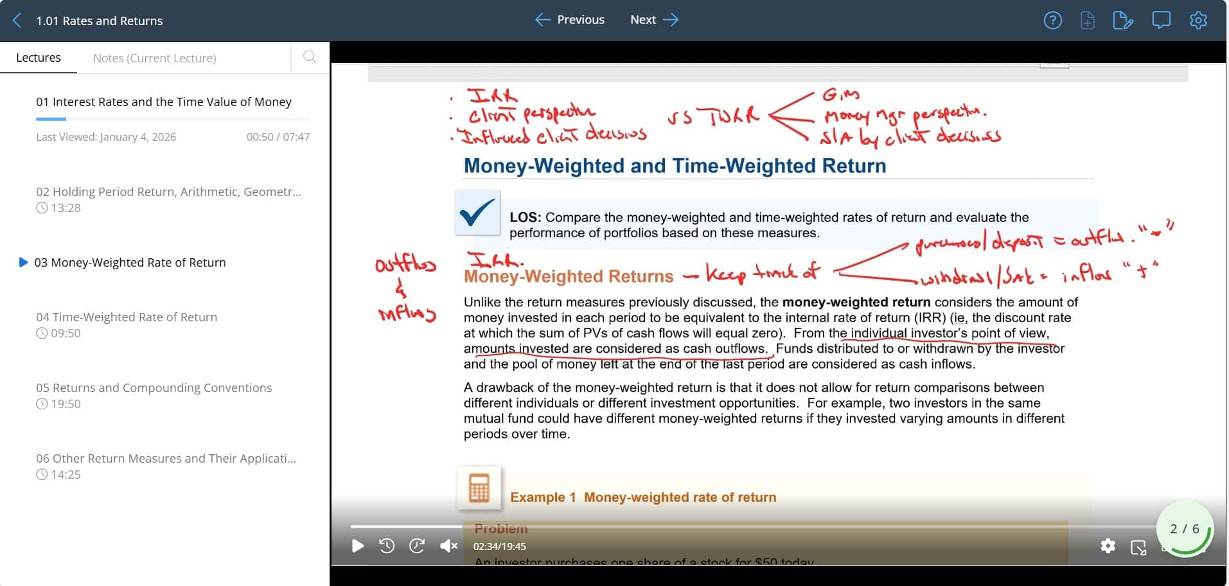The width and height of the screenshot is (1229, 586).
Task: Click the add document note icon
Action: coord(1087,21)
